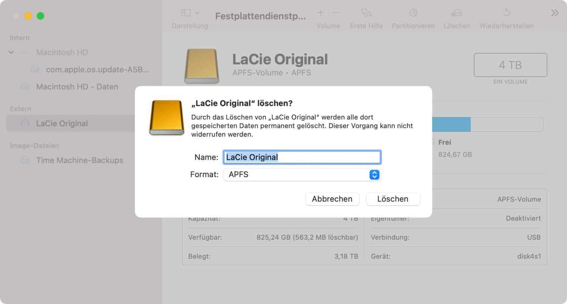Click the disk4s1 device value
This screenshot has width=567, height=304.
(529, 256)
